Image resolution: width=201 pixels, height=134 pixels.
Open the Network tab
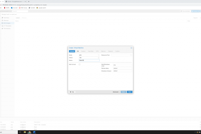tap(110, 51)
